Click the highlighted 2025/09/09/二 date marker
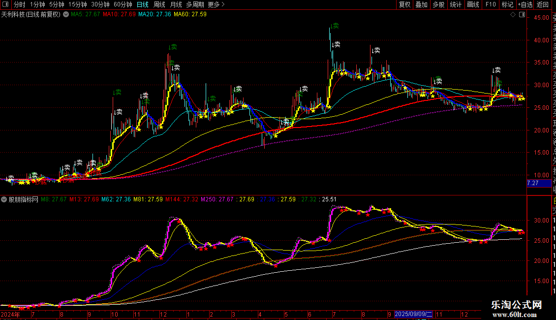The height and width of the screenshot is (320, 556). coord(413,314)
